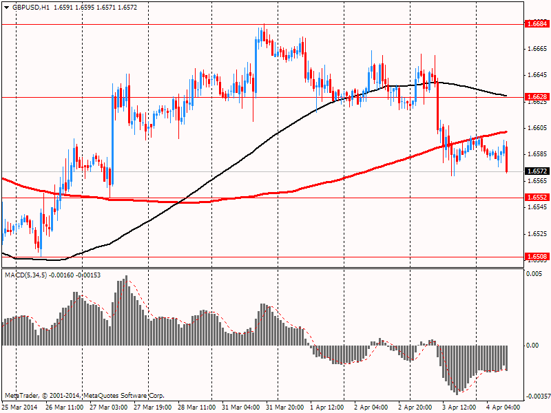Click the 26 Mar 11:00 time axis label
551x413 pixels.
pos(64,407)
